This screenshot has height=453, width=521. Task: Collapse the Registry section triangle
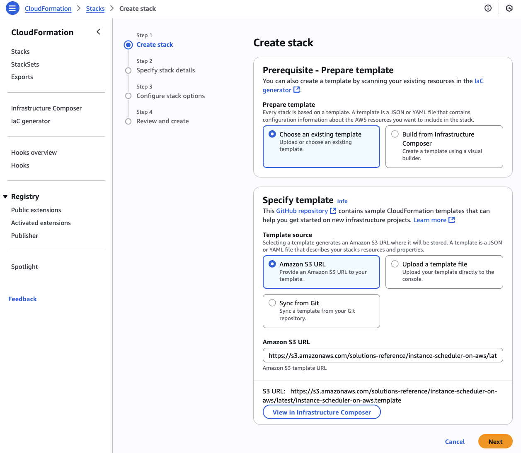(5, 197)
